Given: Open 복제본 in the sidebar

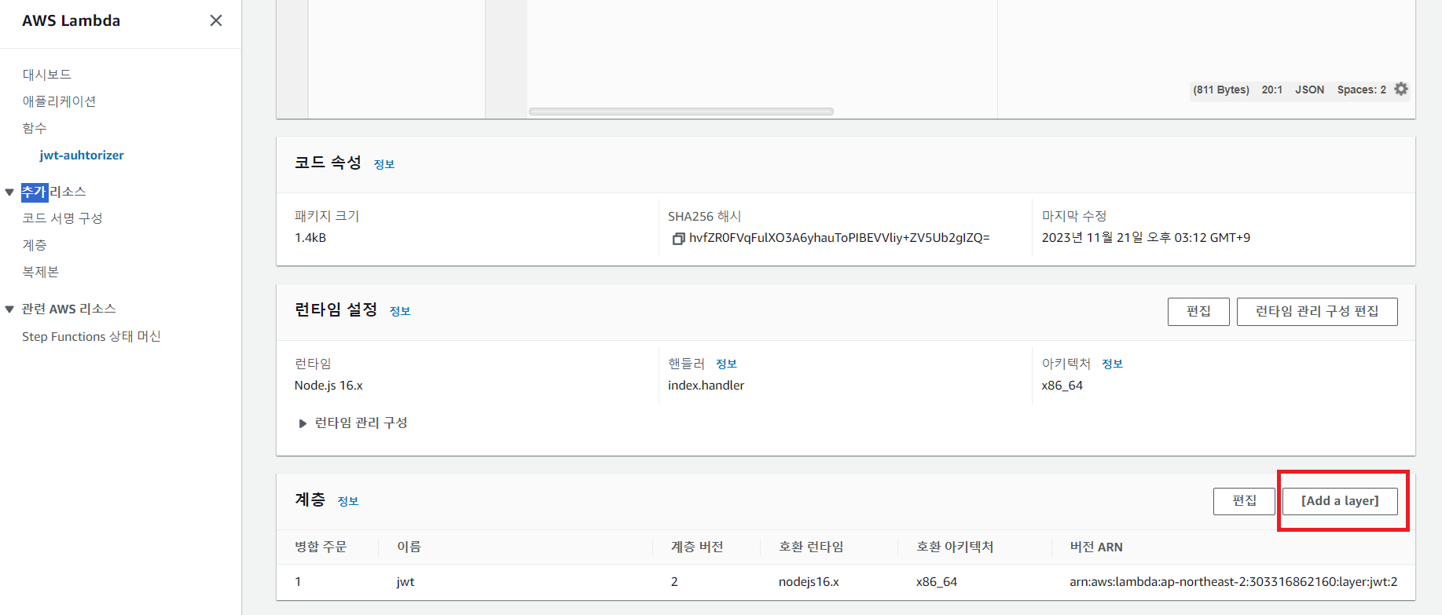Looking at the screenshot, I should pos(41,272).
